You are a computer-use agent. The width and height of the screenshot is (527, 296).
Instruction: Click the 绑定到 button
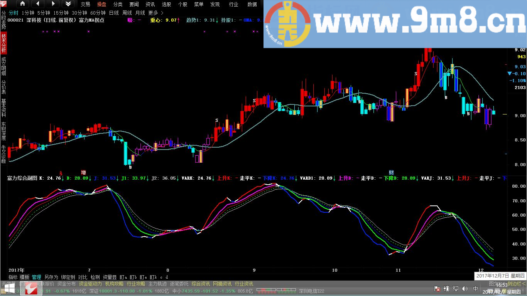click(x=68, y=277)
